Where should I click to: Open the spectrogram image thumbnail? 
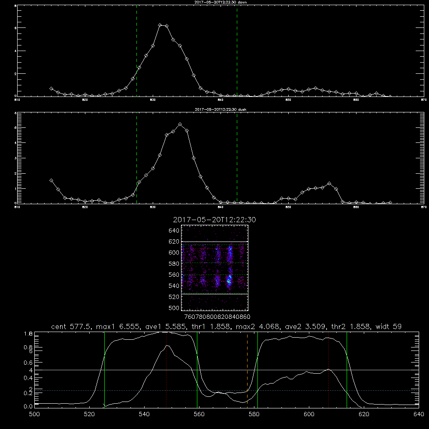click(215, 268)
